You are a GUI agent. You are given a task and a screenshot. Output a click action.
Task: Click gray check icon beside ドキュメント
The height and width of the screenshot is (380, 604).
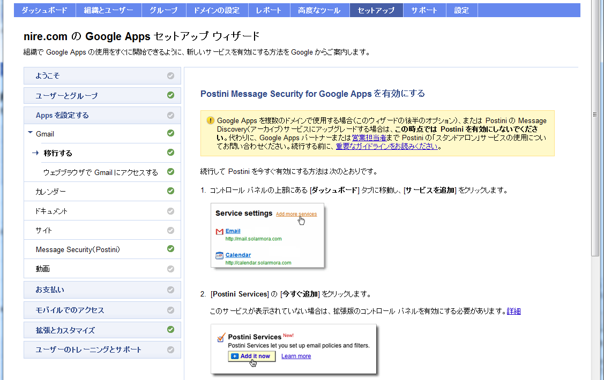[170, 211]
